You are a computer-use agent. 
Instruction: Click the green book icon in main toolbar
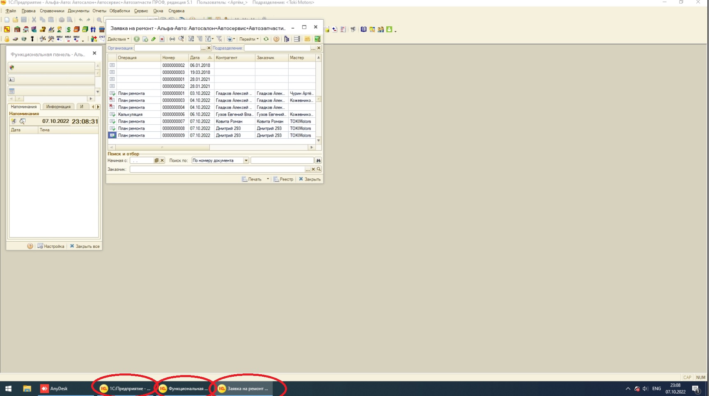point(85,30)
